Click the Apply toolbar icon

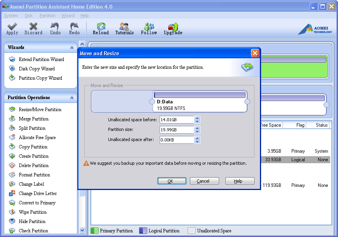[12, 29]
